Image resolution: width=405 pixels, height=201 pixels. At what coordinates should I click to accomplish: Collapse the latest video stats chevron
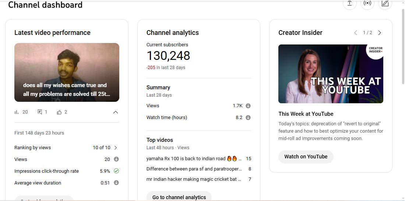tap(115, 112)
